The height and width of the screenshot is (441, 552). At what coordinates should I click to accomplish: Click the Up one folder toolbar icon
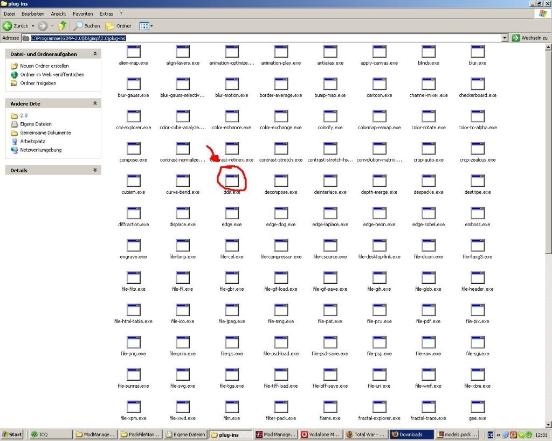[63, 25]
